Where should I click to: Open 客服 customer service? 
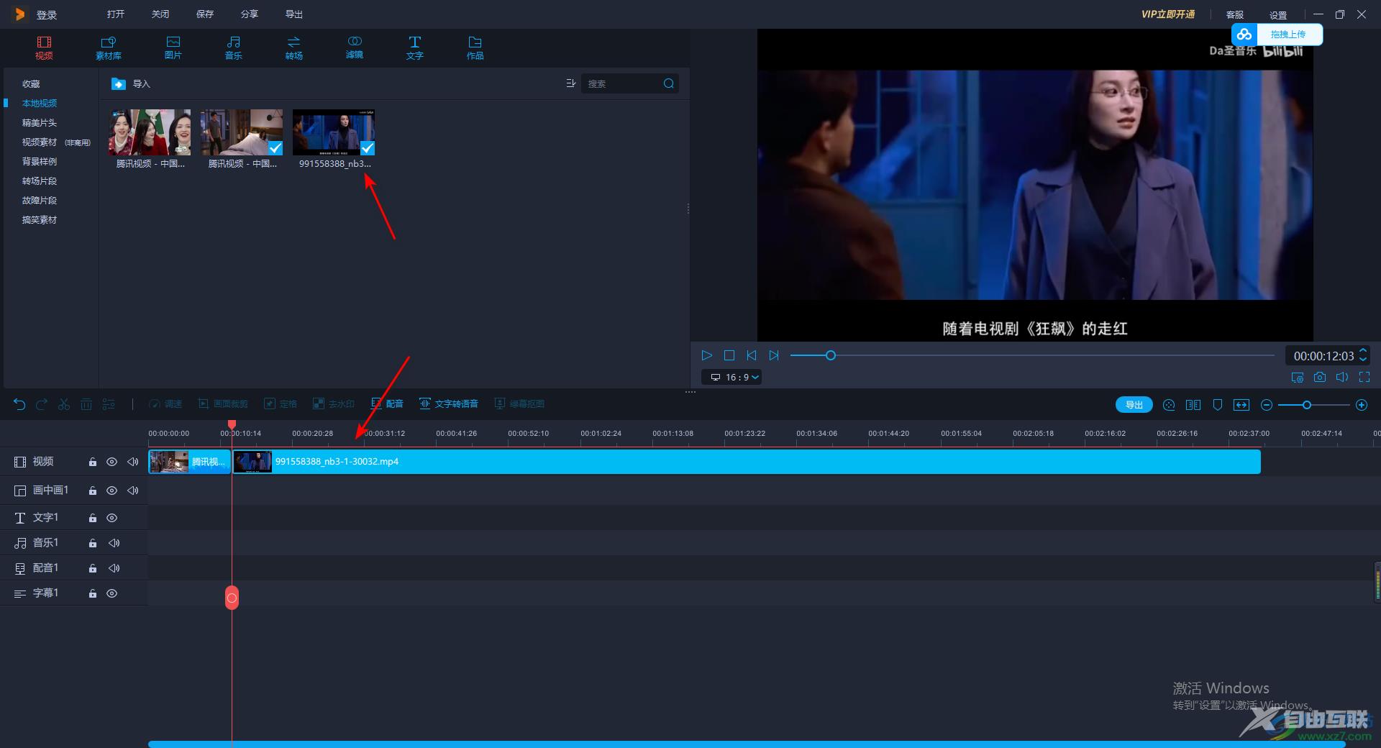[x=1235, y=15]
